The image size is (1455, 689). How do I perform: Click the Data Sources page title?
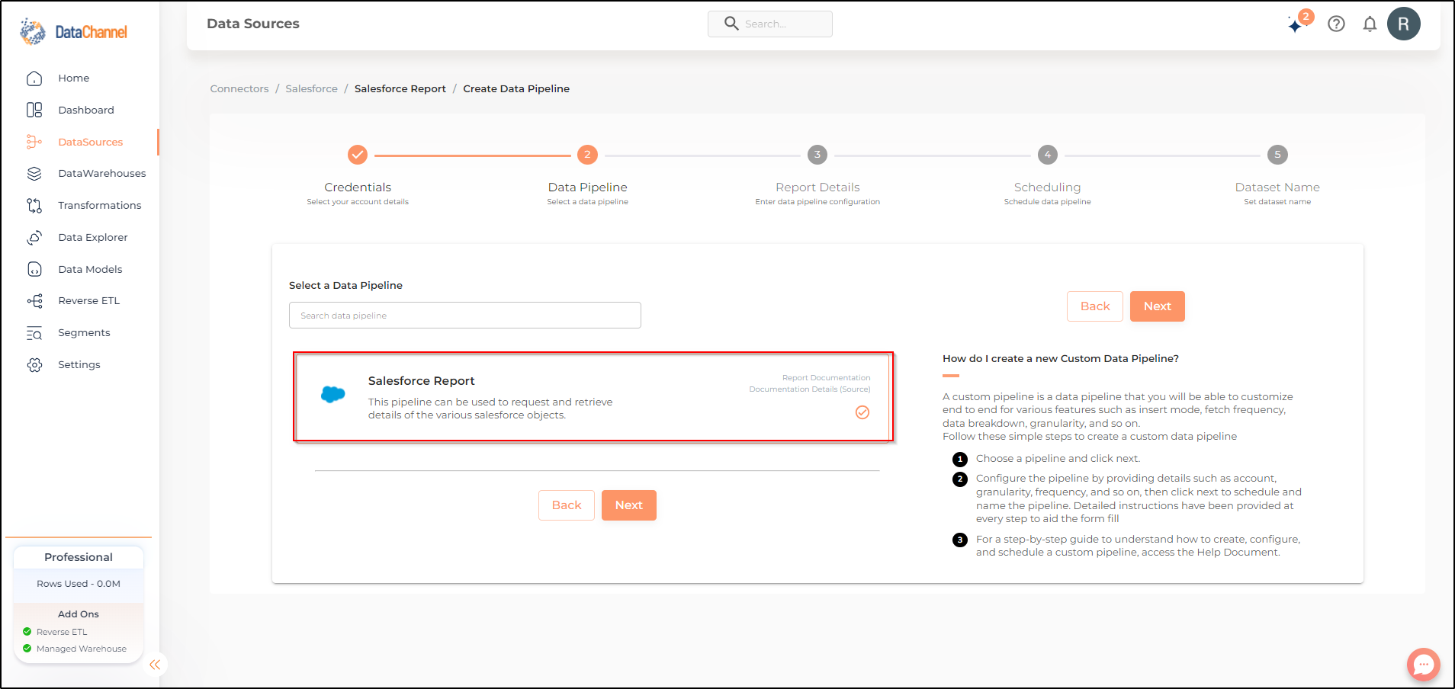tap(253, 24)
